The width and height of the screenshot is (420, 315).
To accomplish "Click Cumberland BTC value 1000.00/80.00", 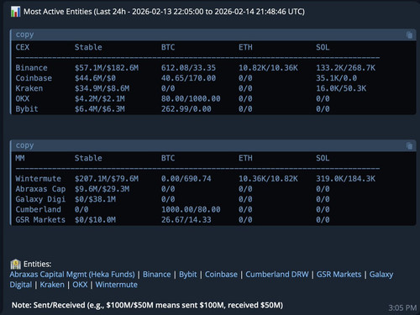I will click(191, 209).
